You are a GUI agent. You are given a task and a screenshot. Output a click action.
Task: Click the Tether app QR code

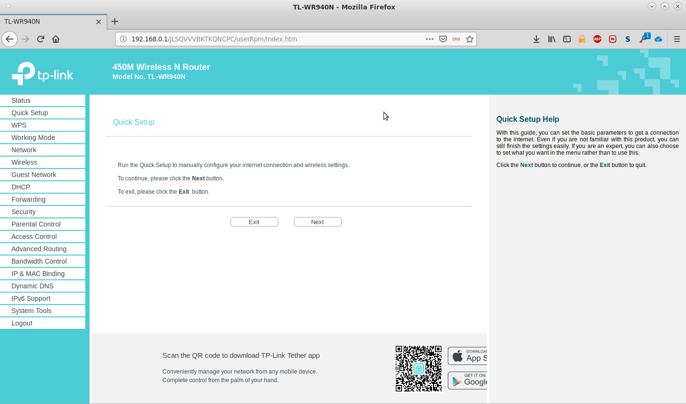coord(418,368)
